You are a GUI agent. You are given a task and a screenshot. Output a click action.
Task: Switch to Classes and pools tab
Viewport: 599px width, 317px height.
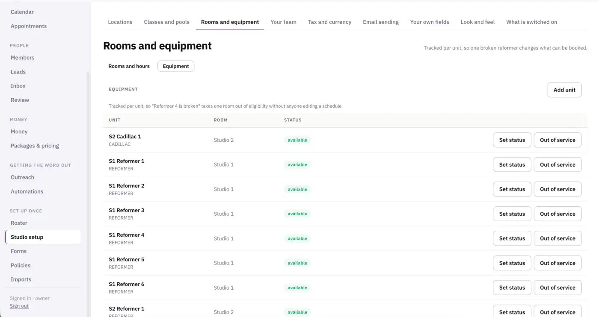click(x=166, y=22)
